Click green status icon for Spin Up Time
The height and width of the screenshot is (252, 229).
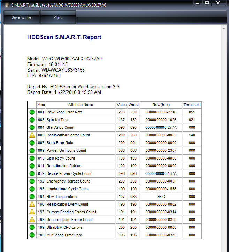(32, 120)
